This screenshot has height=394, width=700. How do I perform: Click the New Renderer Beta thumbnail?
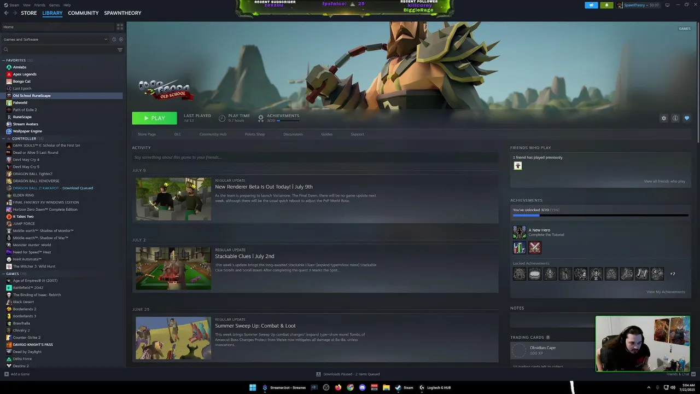coord(173,199)
